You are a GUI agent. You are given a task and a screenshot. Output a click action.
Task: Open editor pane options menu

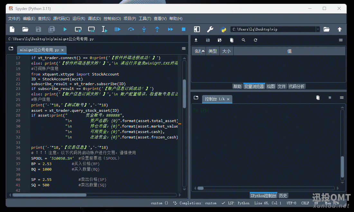coord(184,49)
